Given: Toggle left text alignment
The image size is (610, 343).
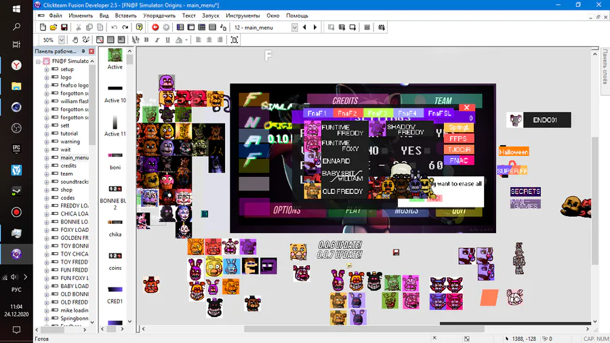Looking at the screenshot, I should (x=199, y=40).
